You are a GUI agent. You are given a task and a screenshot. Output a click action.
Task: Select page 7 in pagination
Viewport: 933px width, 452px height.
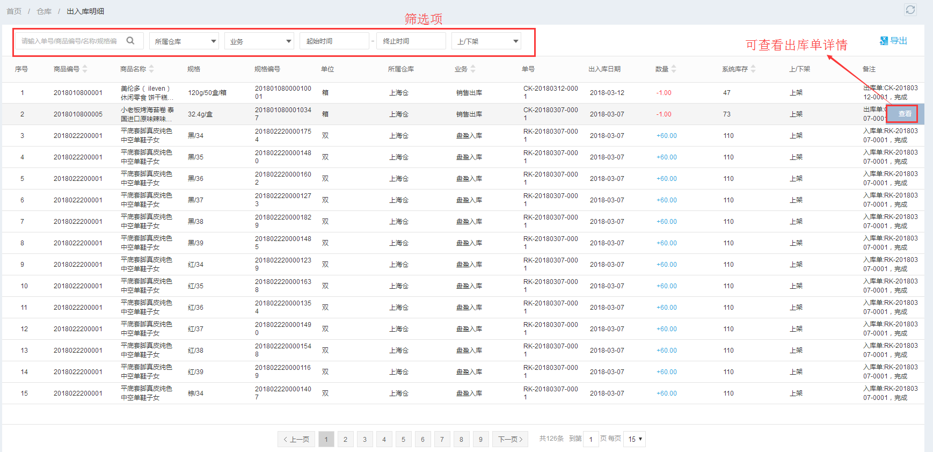(442, 439)
